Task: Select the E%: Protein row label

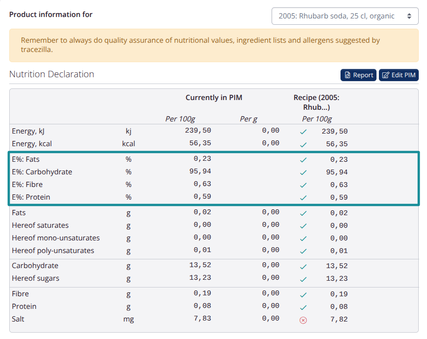Action: coord(31,197)
